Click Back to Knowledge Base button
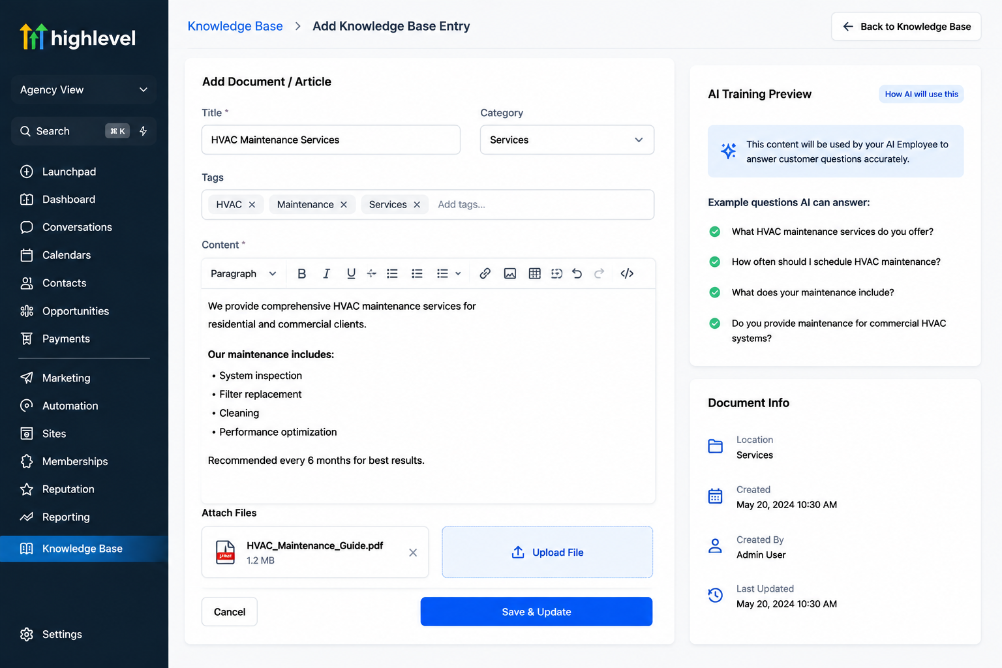The height and width of the screenshot is (668, 1002). [x=906, y=27]
